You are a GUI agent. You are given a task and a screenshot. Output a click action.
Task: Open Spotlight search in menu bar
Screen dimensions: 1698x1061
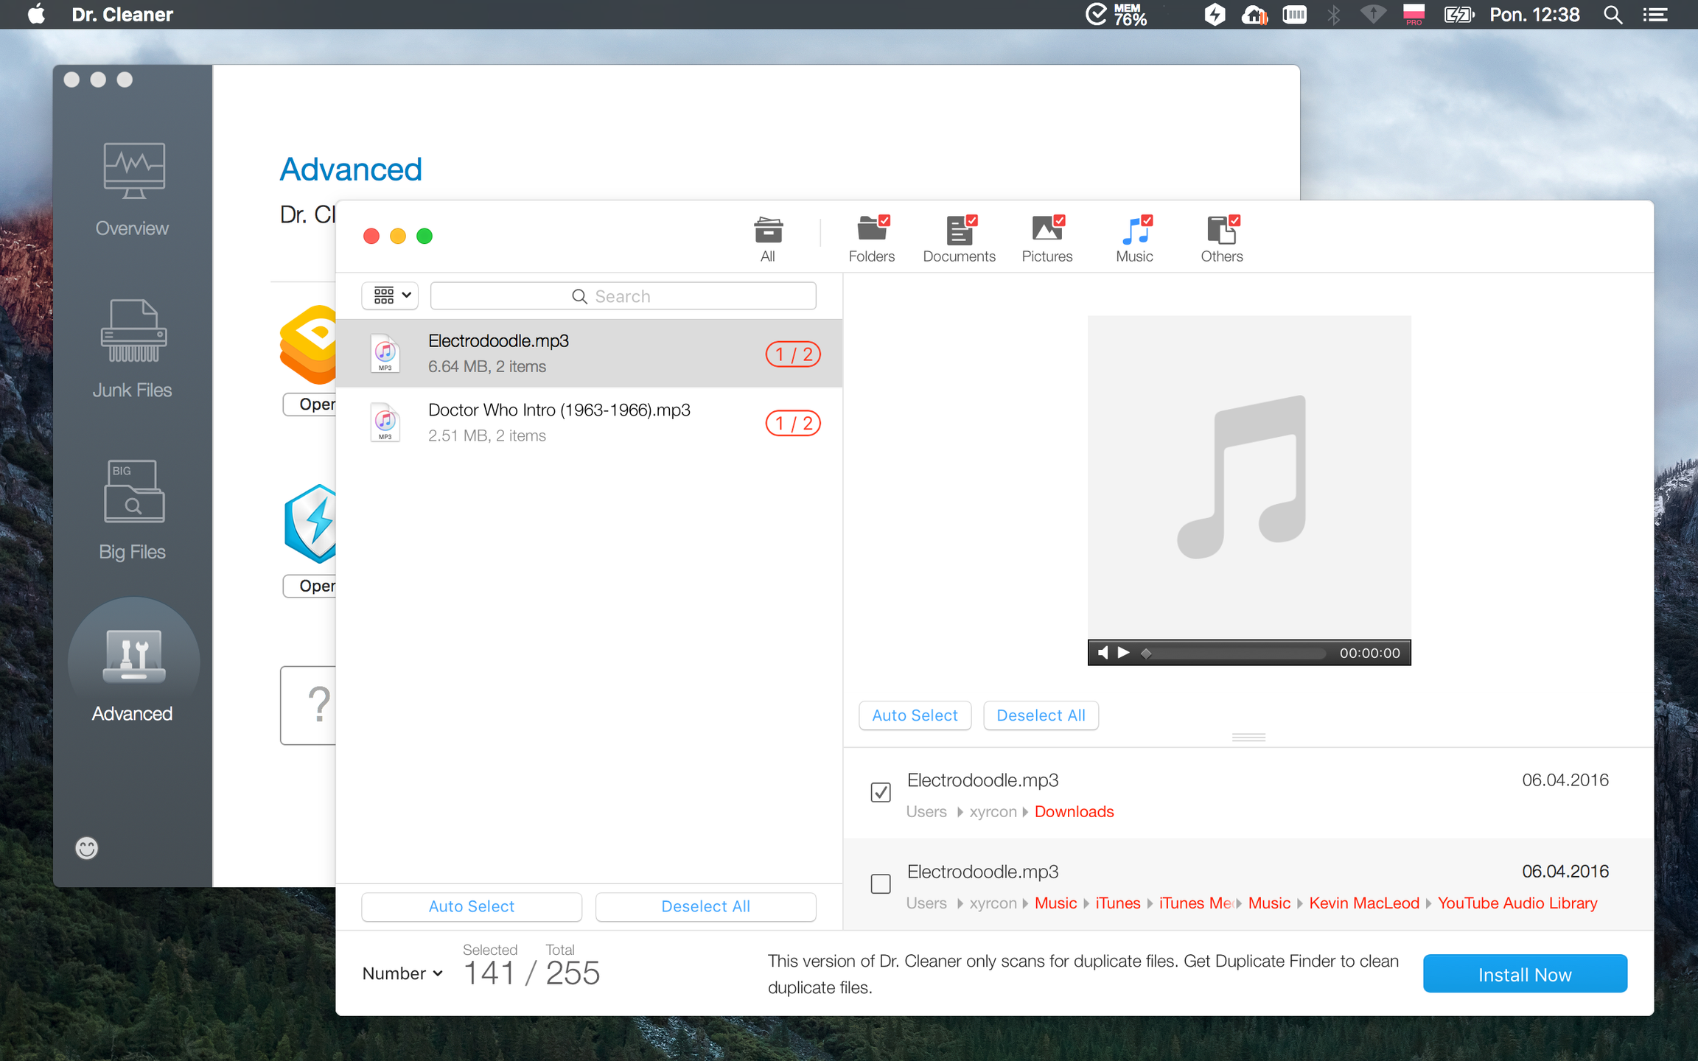click(1613, 15)
